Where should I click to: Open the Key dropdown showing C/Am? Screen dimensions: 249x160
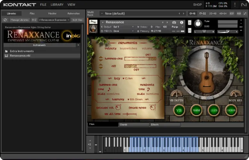(x=127, y=78)
